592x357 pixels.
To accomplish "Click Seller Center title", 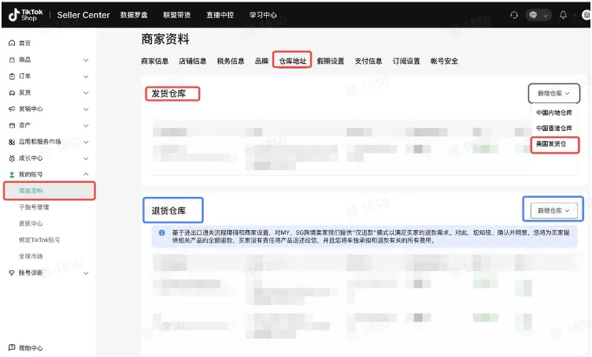I will point(83,15).
